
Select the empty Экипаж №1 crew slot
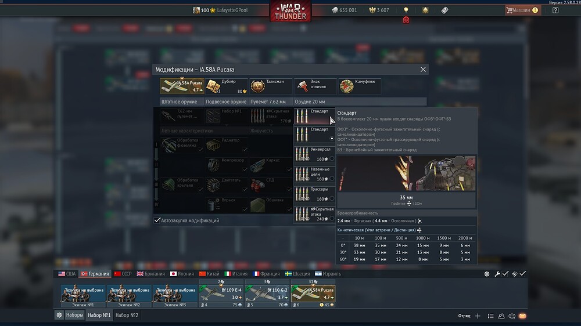click(83, 296)
